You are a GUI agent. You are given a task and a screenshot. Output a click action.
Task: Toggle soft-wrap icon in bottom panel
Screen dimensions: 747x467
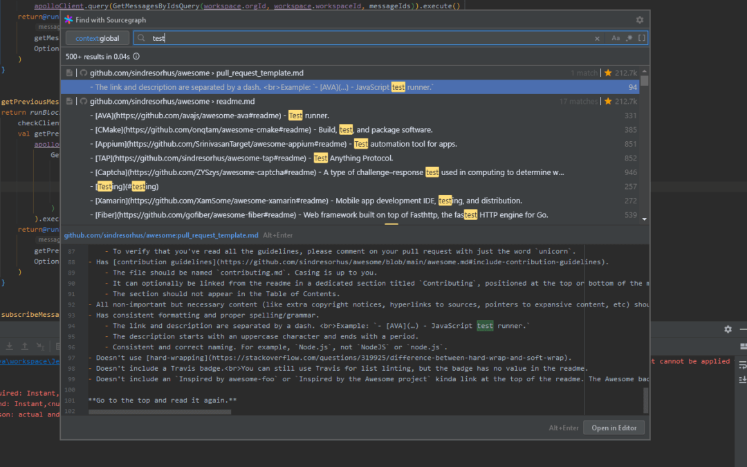point(743,365)
